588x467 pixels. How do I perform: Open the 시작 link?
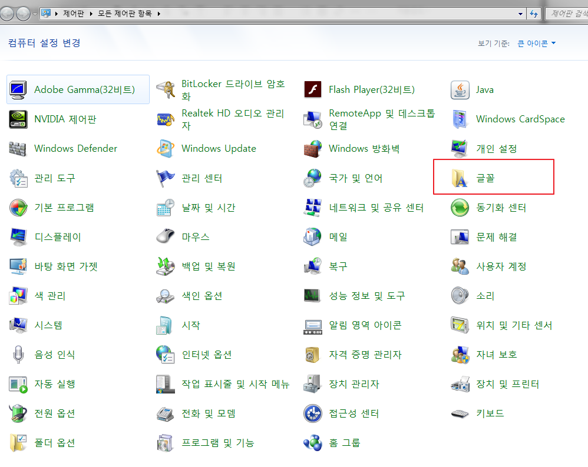coord(191,325)
